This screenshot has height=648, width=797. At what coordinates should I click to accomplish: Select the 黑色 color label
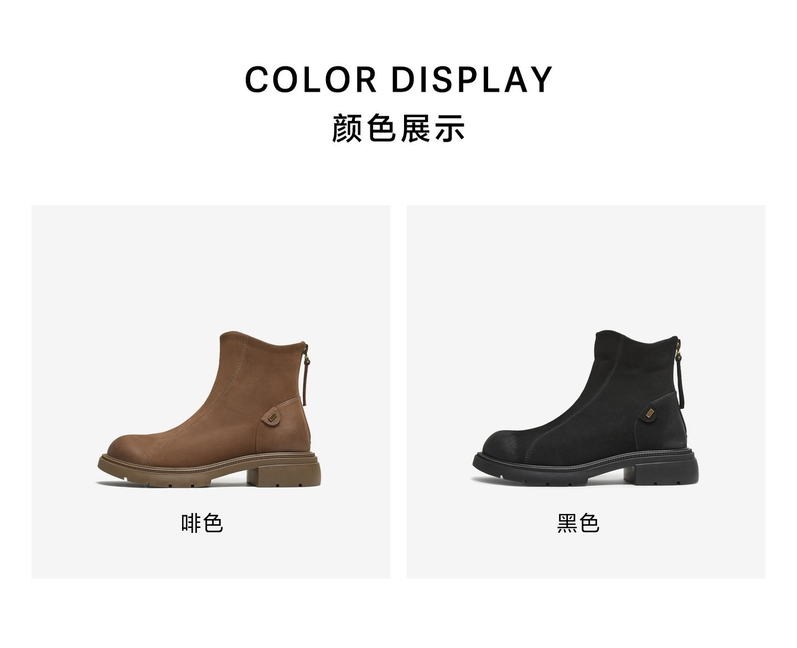[578, 523]
